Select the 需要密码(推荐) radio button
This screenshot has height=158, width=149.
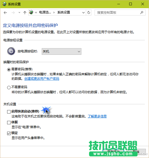pyautogui.click(x=9, y=70)
